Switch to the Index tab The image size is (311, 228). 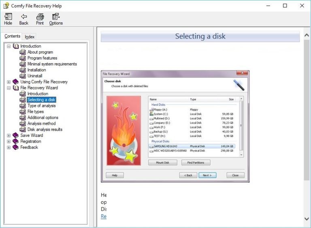point(30,37)
